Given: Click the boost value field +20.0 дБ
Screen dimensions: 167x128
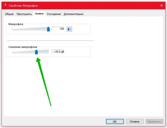Looking at the screenshot, I should click(58, 52).
